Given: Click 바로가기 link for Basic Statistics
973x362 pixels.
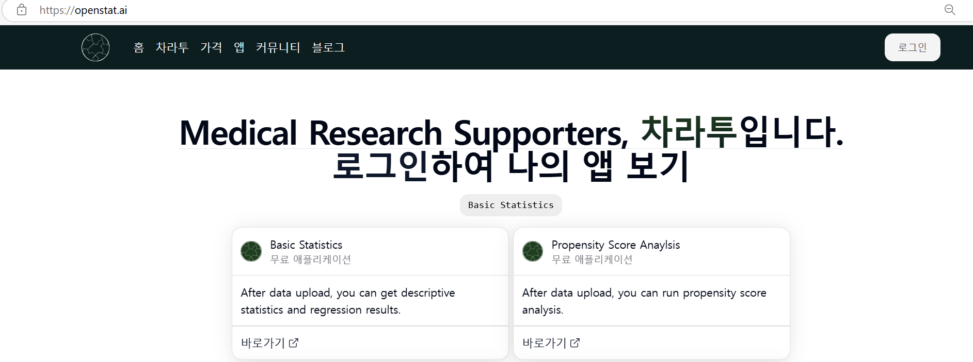Looking at the screenshot, I should tap(263, 343).
